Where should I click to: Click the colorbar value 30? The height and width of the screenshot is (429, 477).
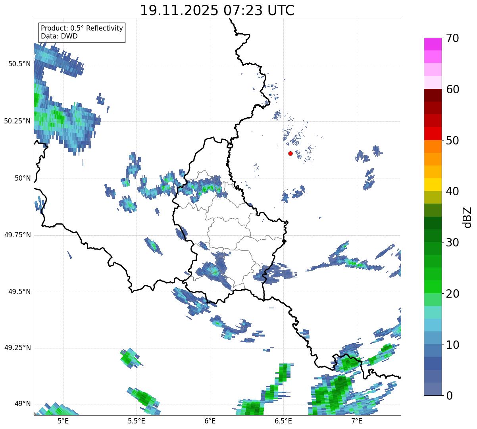pos(452,242)
